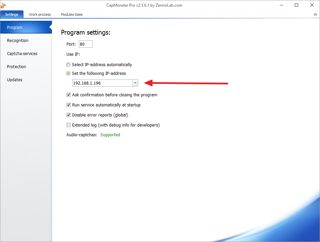
Task: Collapse the ribbon with the chevron icon
Action: (315, 14)
